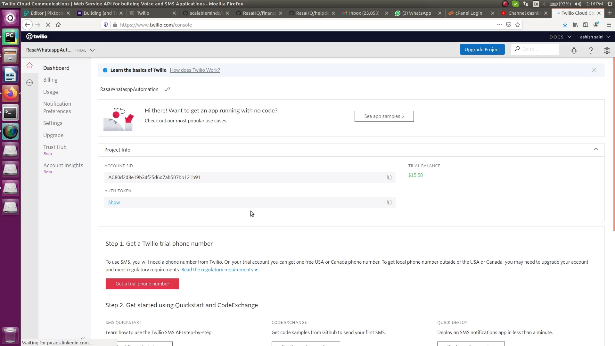Launch the terminal from the Ubuntu dock
This screenshot has height=346, width=615.
pos(10,112)
